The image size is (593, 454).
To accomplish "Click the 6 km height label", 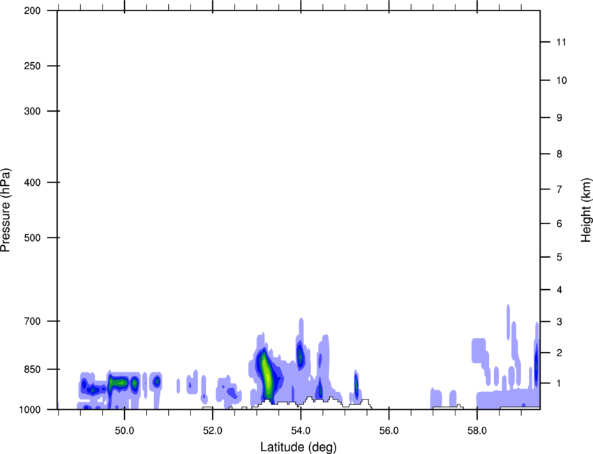I will (560, 224).
